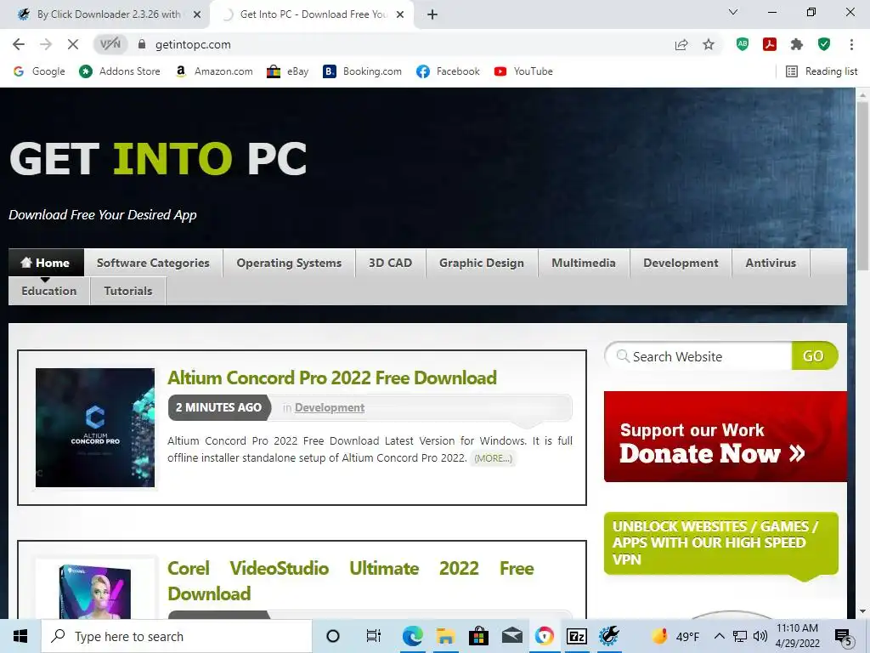Open Development menu item

pos(681,264)
